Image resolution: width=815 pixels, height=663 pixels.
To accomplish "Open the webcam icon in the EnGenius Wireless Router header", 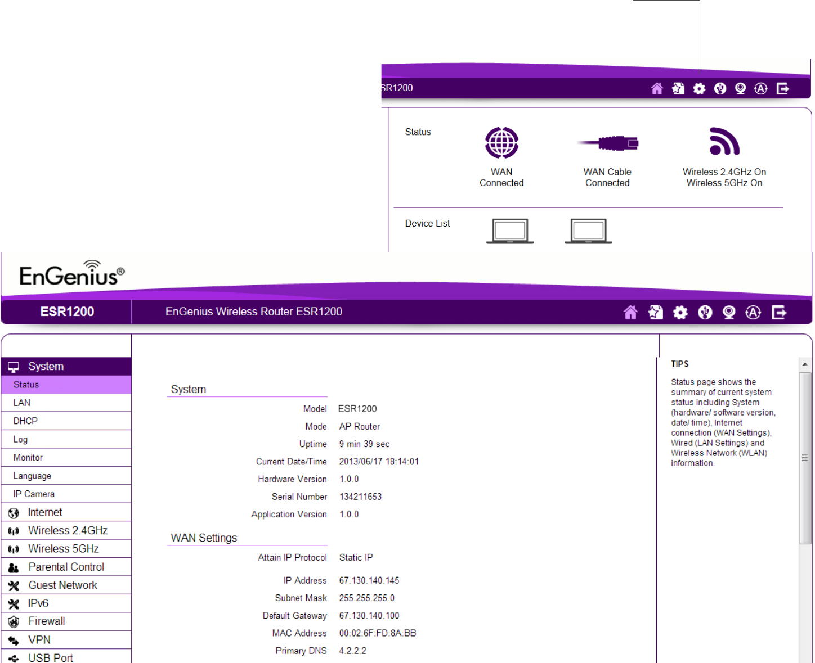I will (x=729, y=312).
